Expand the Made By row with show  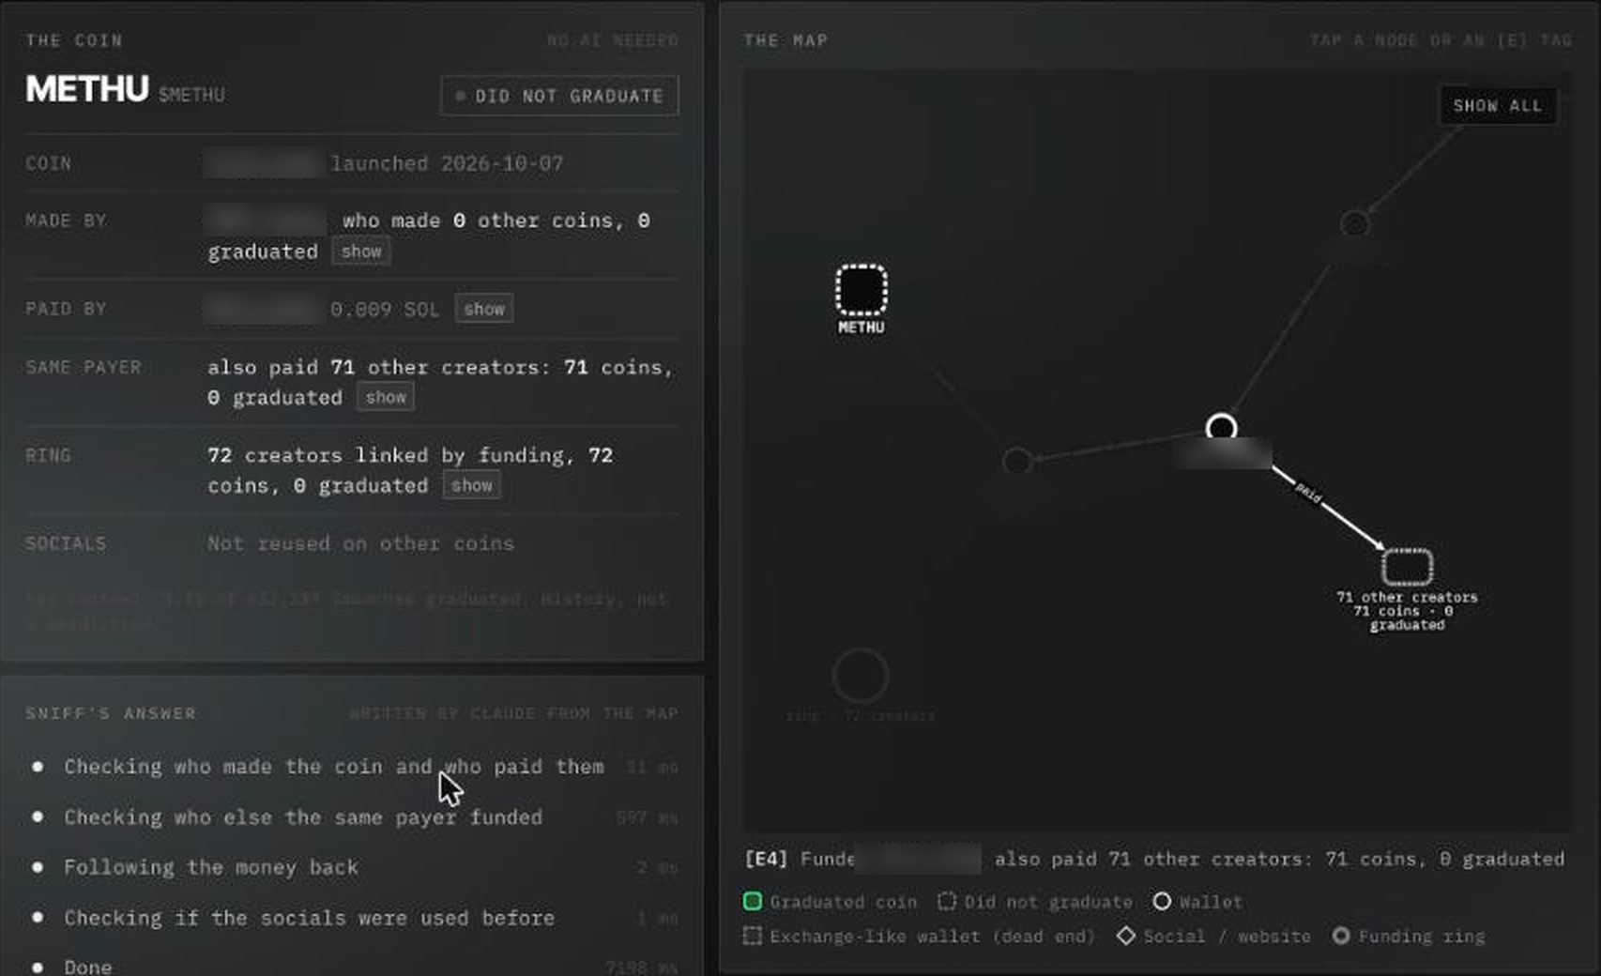tap(361, 252)
